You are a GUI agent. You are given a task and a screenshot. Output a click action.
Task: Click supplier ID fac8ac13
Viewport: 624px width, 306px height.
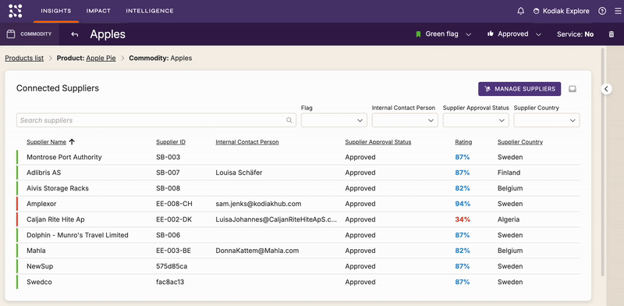[x=170, y=282]
